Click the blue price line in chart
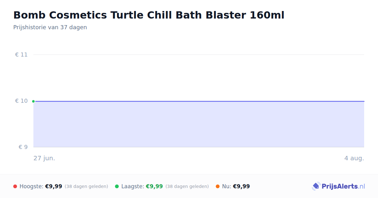The height and width of the screenshot is (198, 378). click(199, 101)
